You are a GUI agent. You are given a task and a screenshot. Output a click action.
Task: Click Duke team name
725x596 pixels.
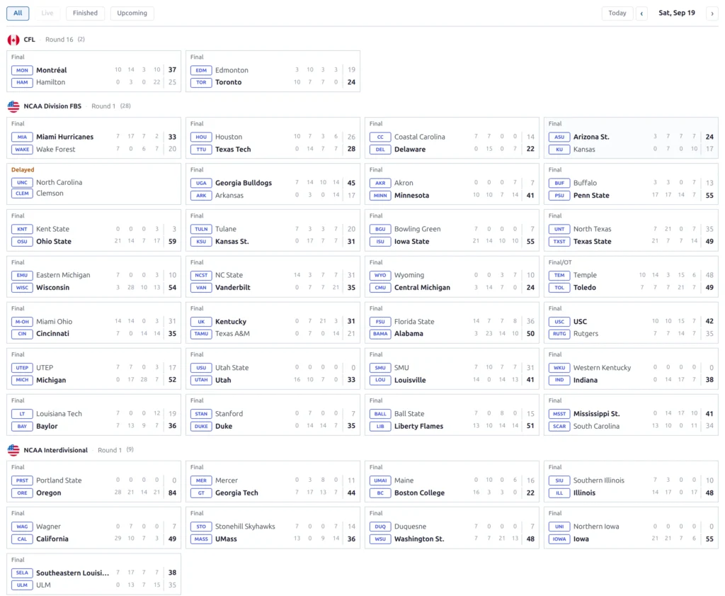tap(224, 426)
